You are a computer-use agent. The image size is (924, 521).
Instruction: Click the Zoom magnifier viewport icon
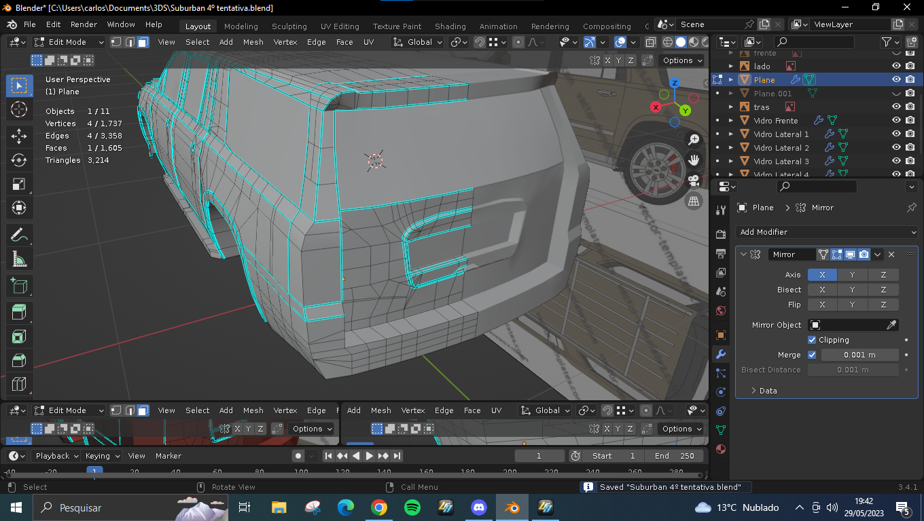[x=694, y=140]
